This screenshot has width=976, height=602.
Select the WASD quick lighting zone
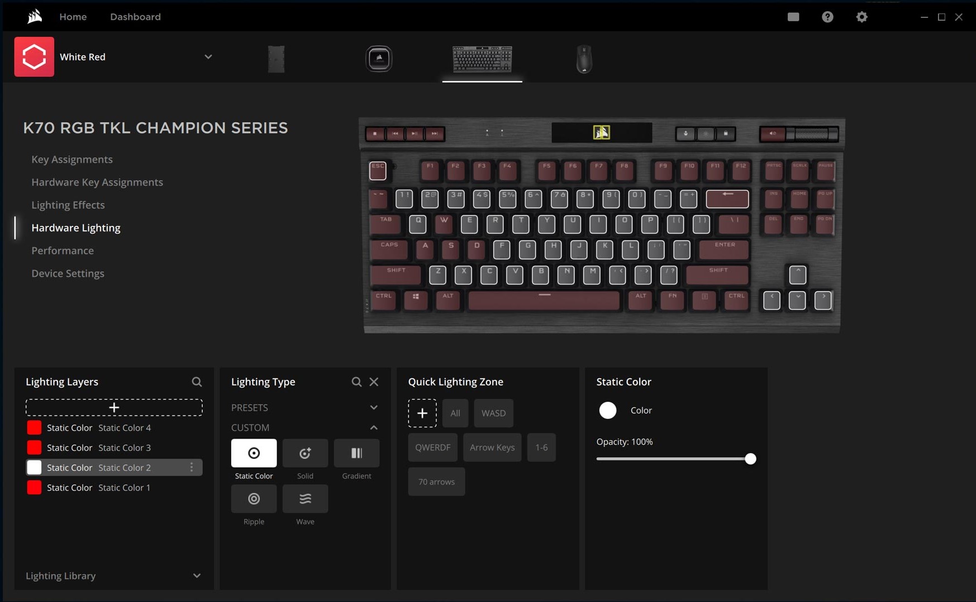(x=493, y=413)
